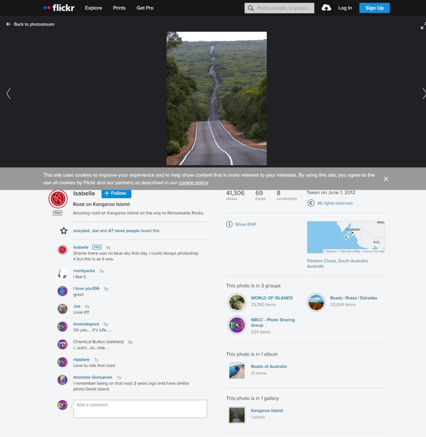The width and height of the screenshot is (426, 437).
Task: Open Kangaroo Island gallery thumbnail
Action: 237,415
